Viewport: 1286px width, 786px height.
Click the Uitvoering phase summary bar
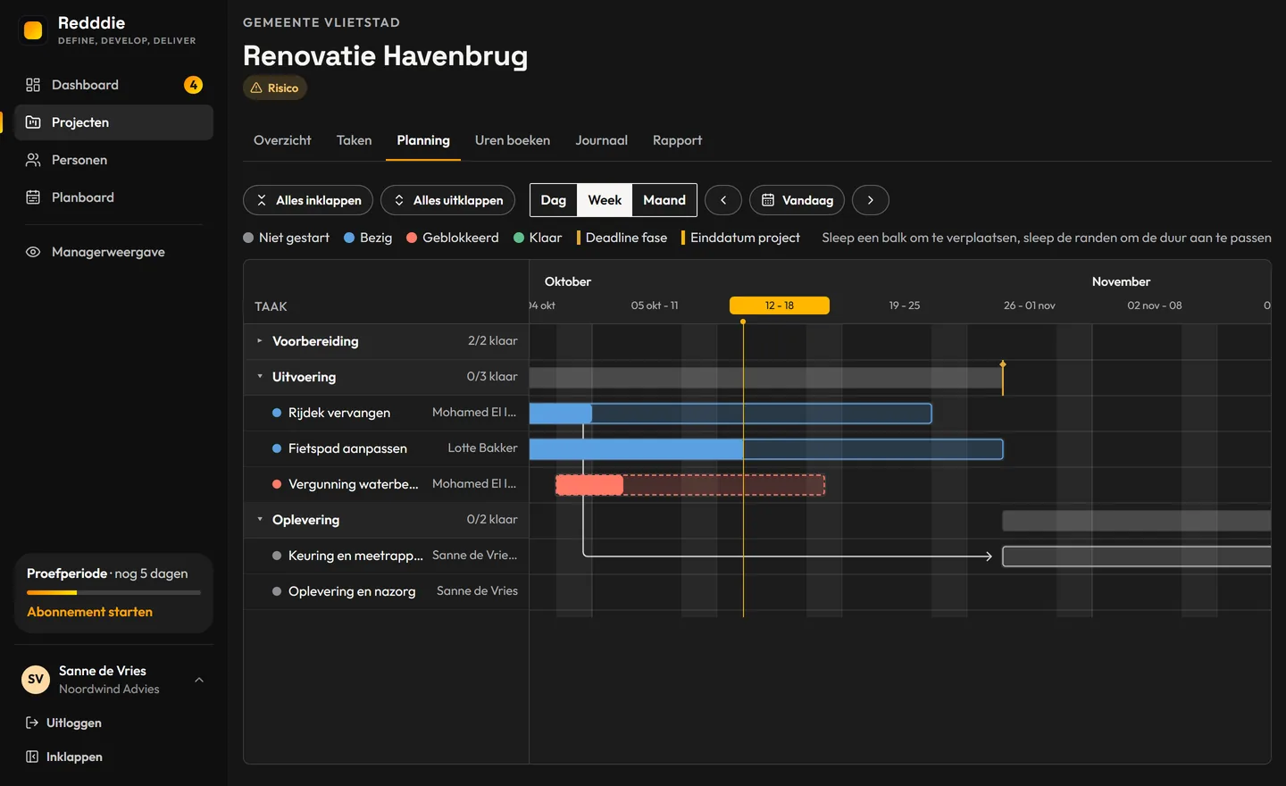pyautogui.click(x=765, y=377)
